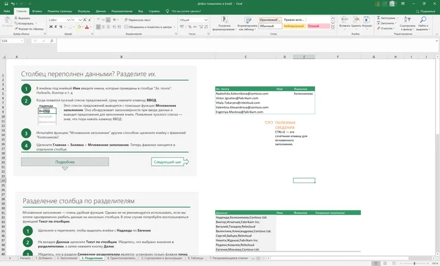Viewport: 440px width, 266px height.
Task: Collapse the ribbon with the chevron
Action: 437,34
